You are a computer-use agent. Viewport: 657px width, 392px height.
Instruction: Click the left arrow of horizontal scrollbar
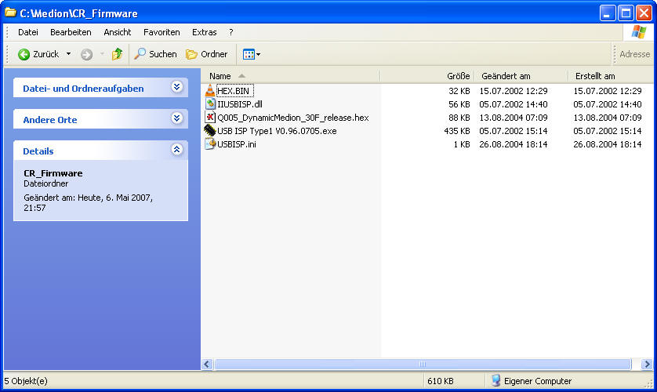pos(207,365)
